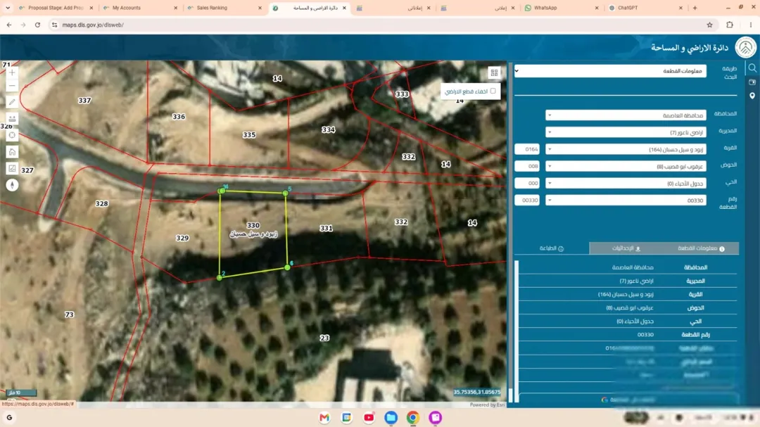
Task: Click the info panel scrollbar
Action: pos(517,331)
